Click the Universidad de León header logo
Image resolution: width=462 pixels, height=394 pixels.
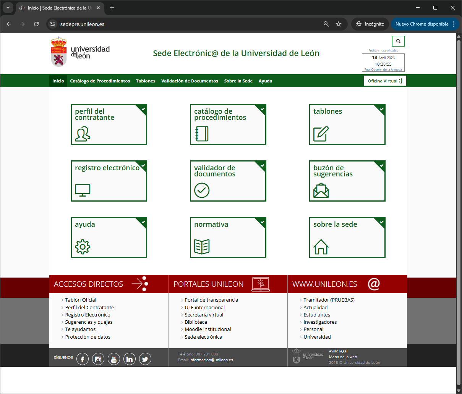[80, 52]
